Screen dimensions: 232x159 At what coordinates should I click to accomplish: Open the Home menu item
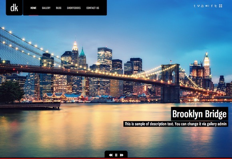34,8
